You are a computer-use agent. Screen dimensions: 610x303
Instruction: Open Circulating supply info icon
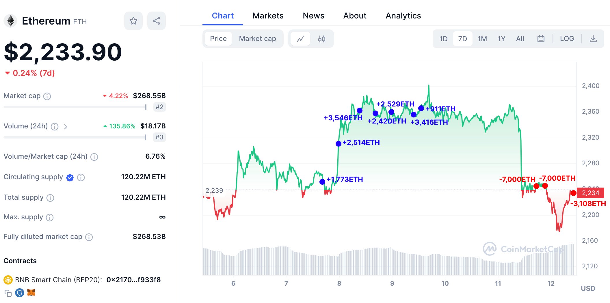pos(81,177)
